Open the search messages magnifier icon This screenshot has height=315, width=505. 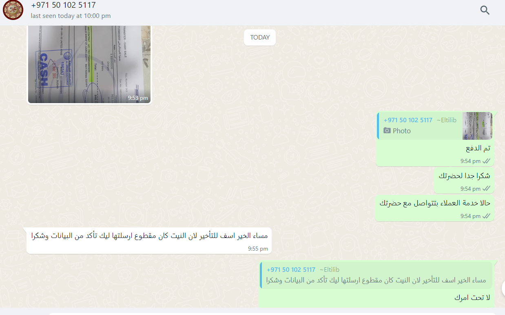coord(485,10)
